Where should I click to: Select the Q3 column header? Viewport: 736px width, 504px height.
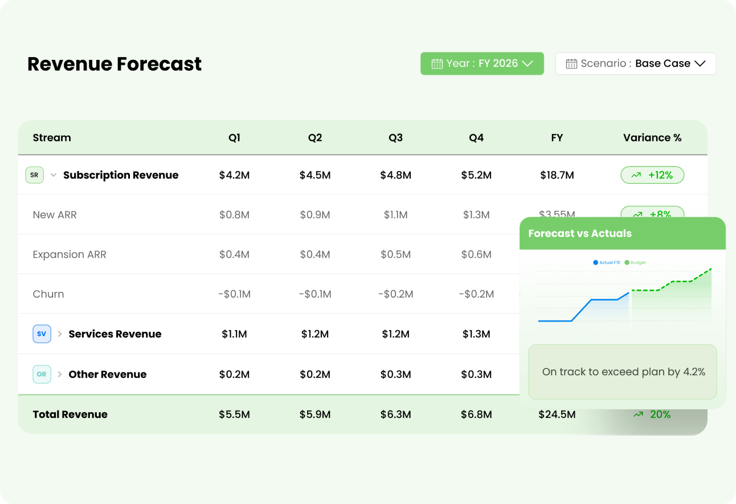click(396, 137)
